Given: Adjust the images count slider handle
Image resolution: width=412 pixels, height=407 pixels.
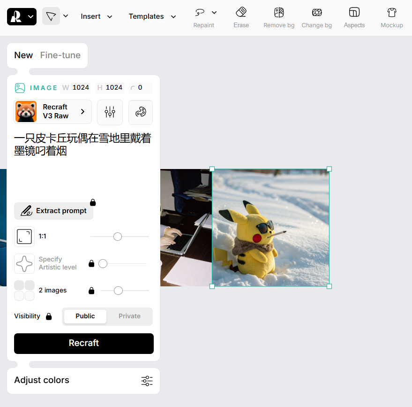Looking at the screenshot, I should point(118,291).
